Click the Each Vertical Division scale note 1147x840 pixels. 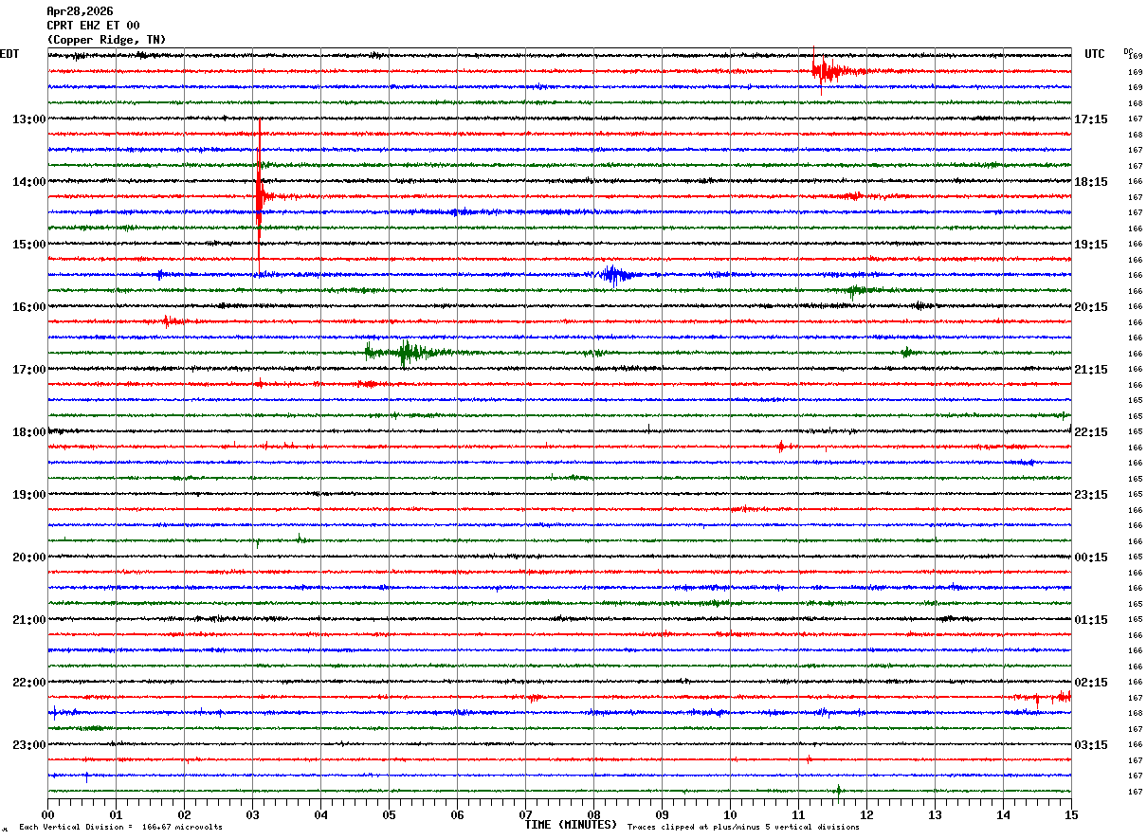(120, 828)
